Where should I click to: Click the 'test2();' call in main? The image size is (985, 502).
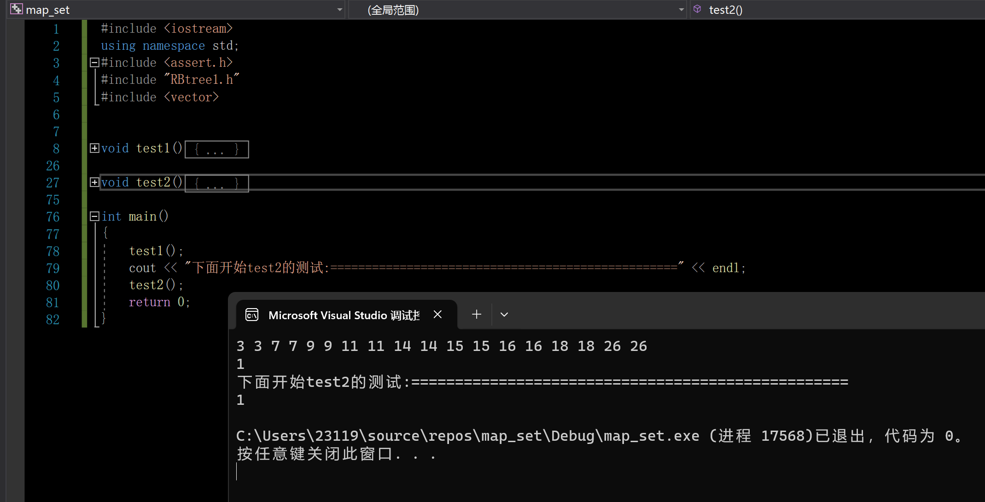pos(156,285)
